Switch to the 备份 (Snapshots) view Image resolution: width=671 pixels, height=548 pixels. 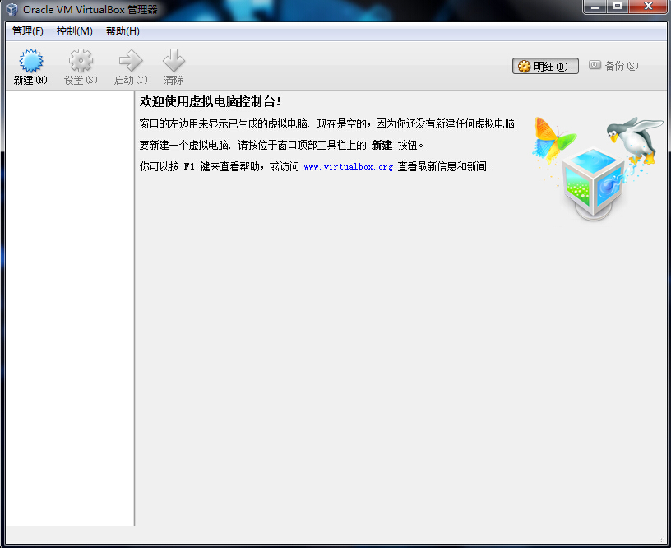pyautogui.click(x=613, y=66)
